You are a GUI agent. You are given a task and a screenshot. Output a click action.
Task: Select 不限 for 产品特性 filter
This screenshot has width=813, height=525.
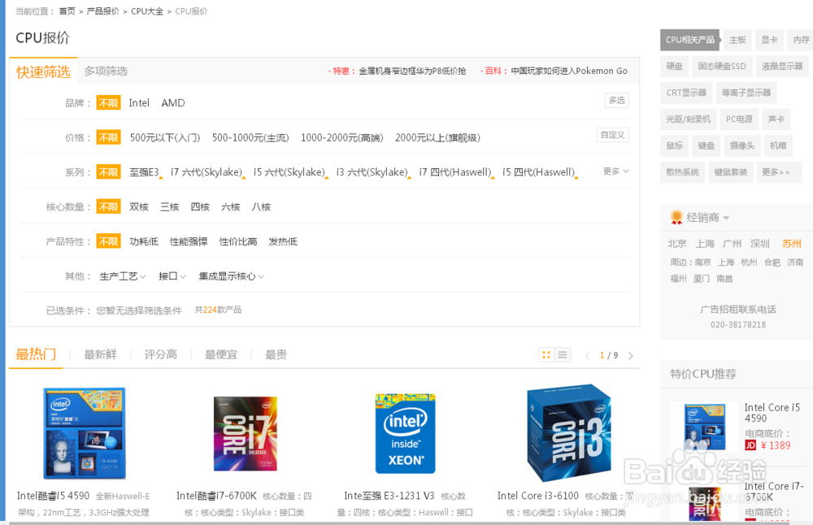(108, 241)
